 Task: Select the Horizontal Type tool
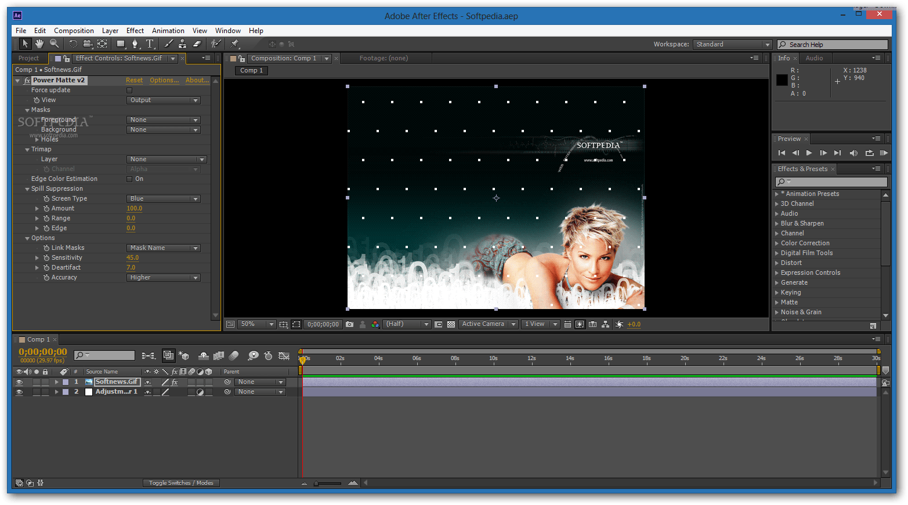(150, 43)
